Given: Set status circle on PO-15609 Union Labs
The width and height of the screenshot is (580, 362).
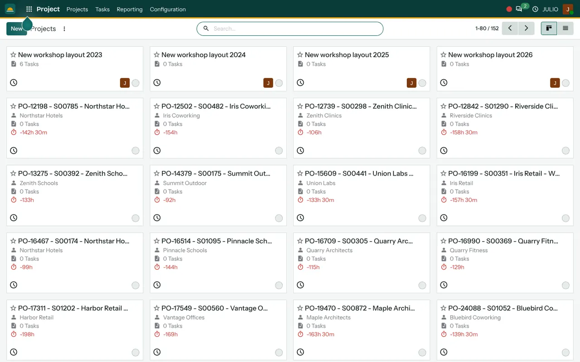Looking at the screenshot, I should (x=422, y=218).
